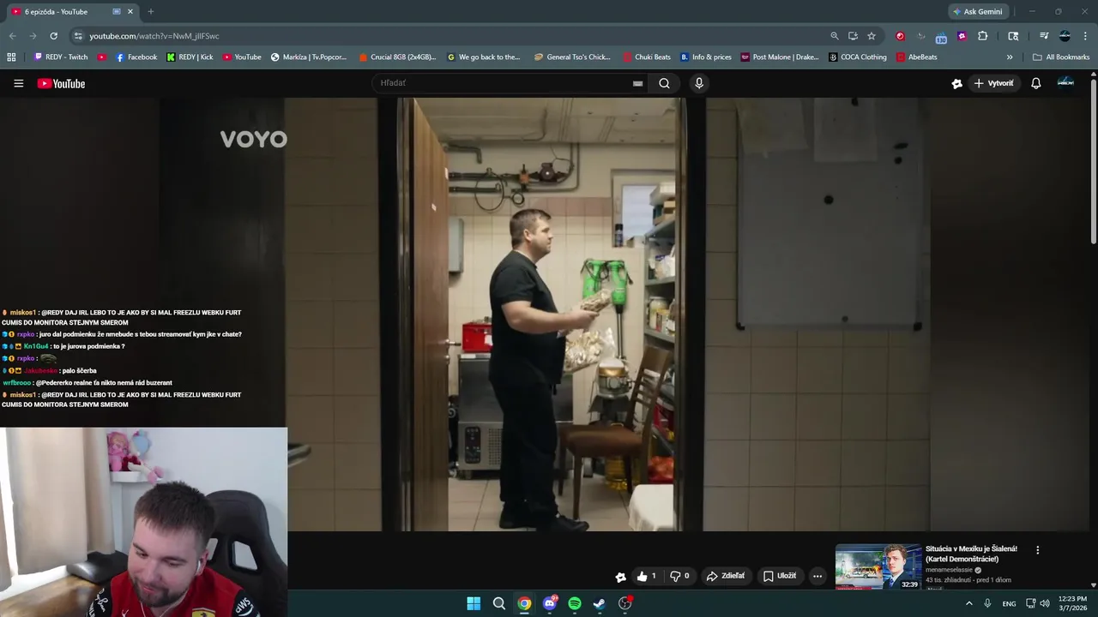Open Windows taskbar search
This screenshot has width=1098, height=617.
click(x=498, y=603)
